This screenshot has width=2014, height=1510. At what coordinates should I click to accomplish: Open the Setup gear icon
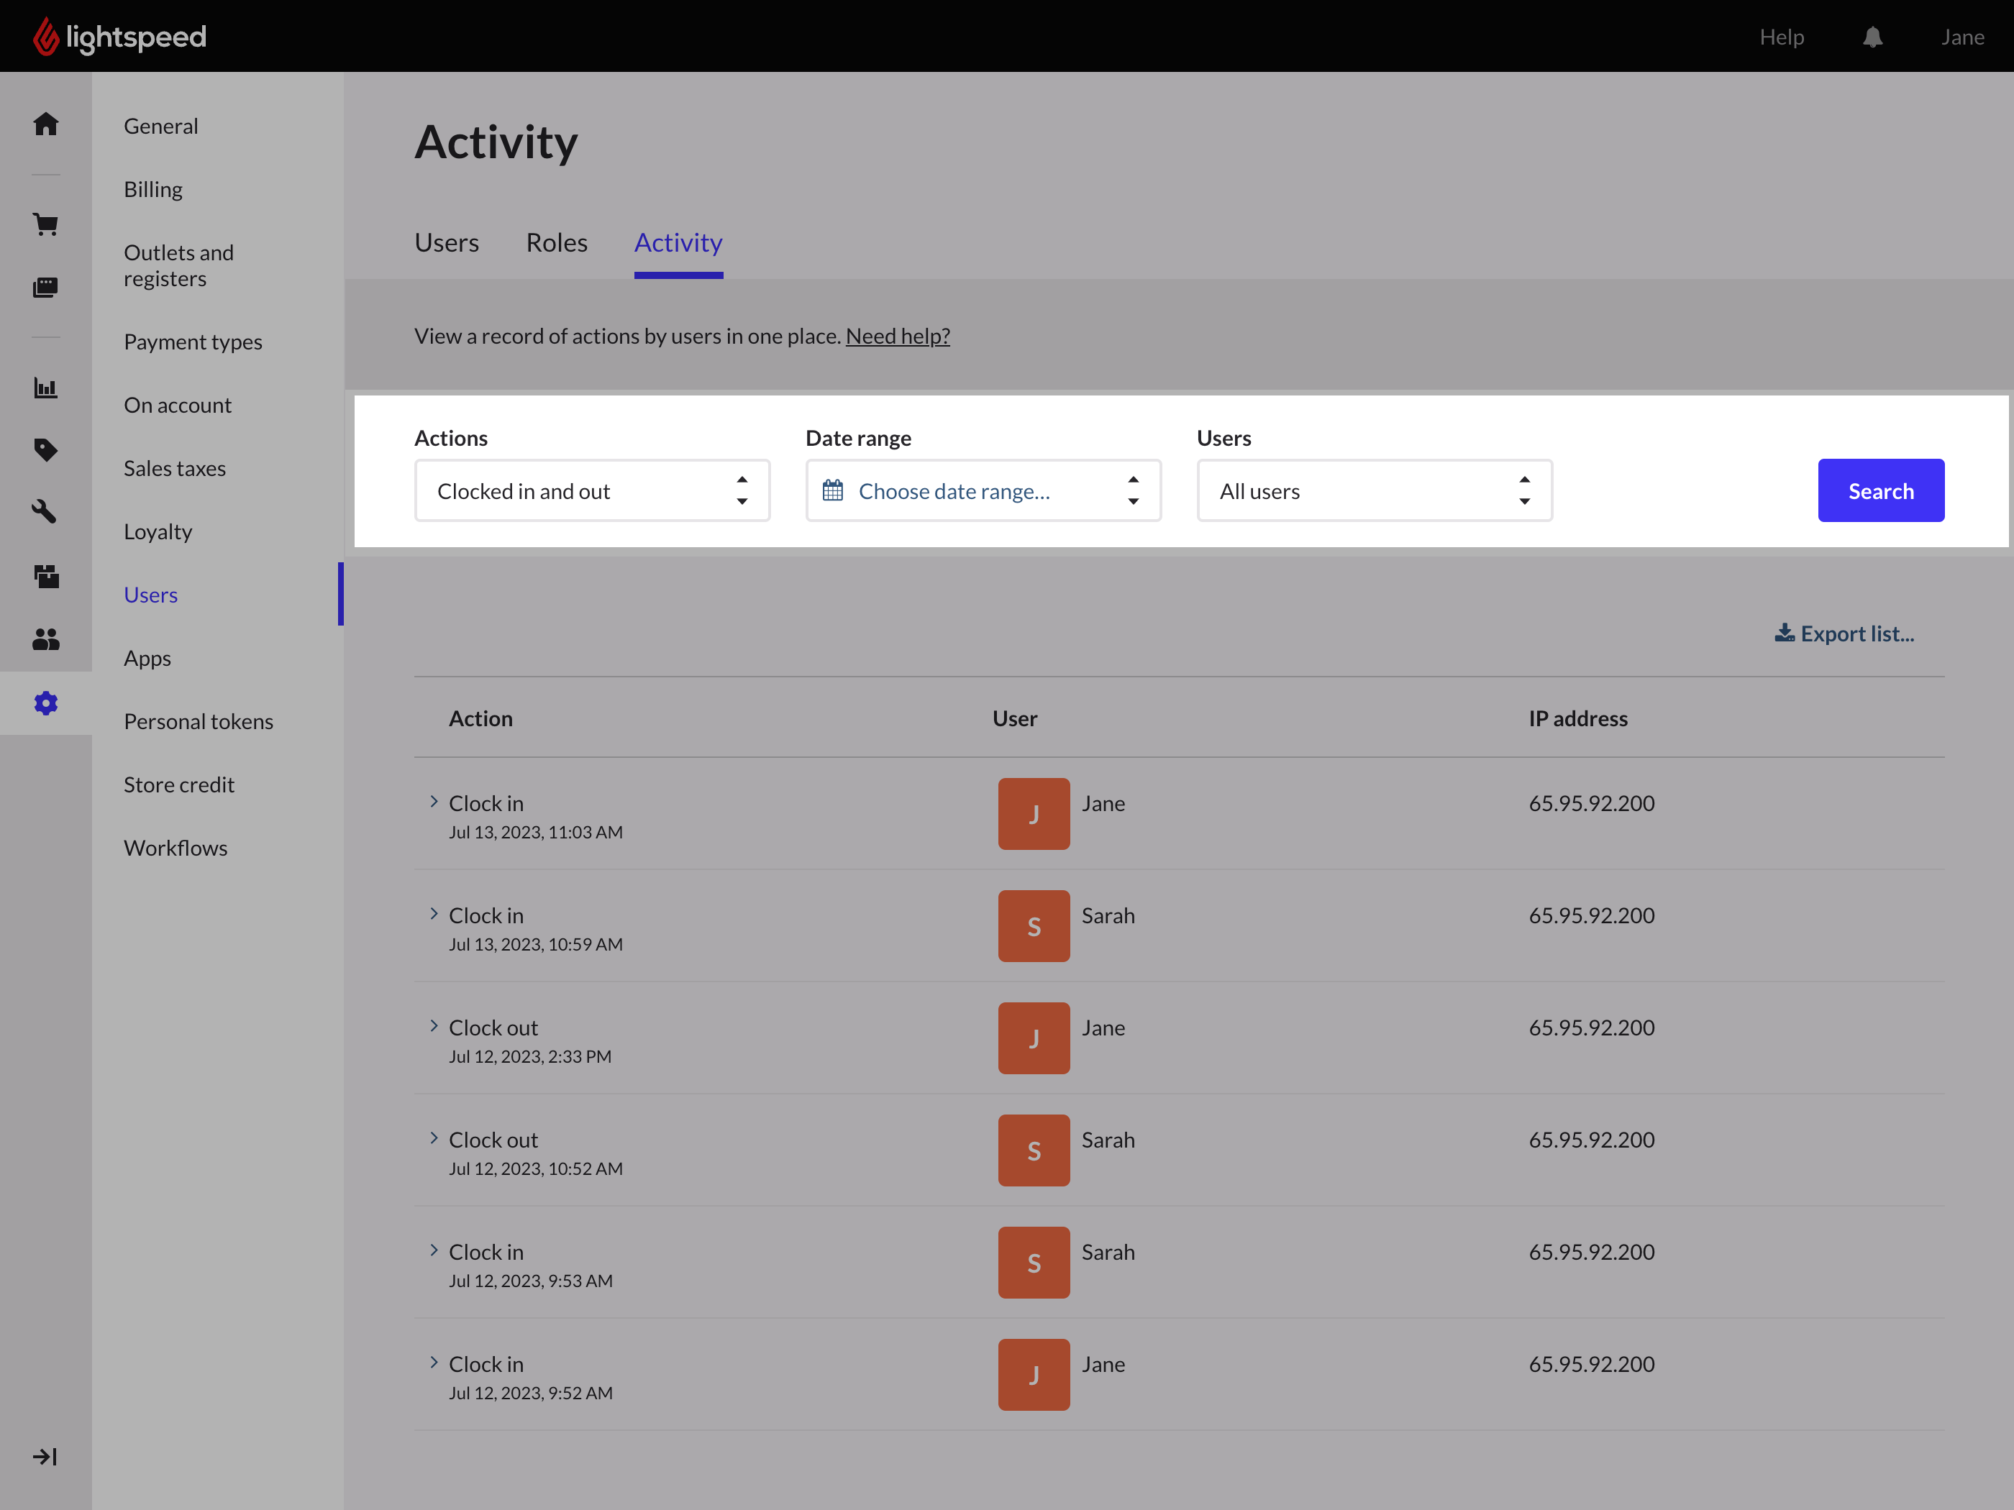click(45, 703)
